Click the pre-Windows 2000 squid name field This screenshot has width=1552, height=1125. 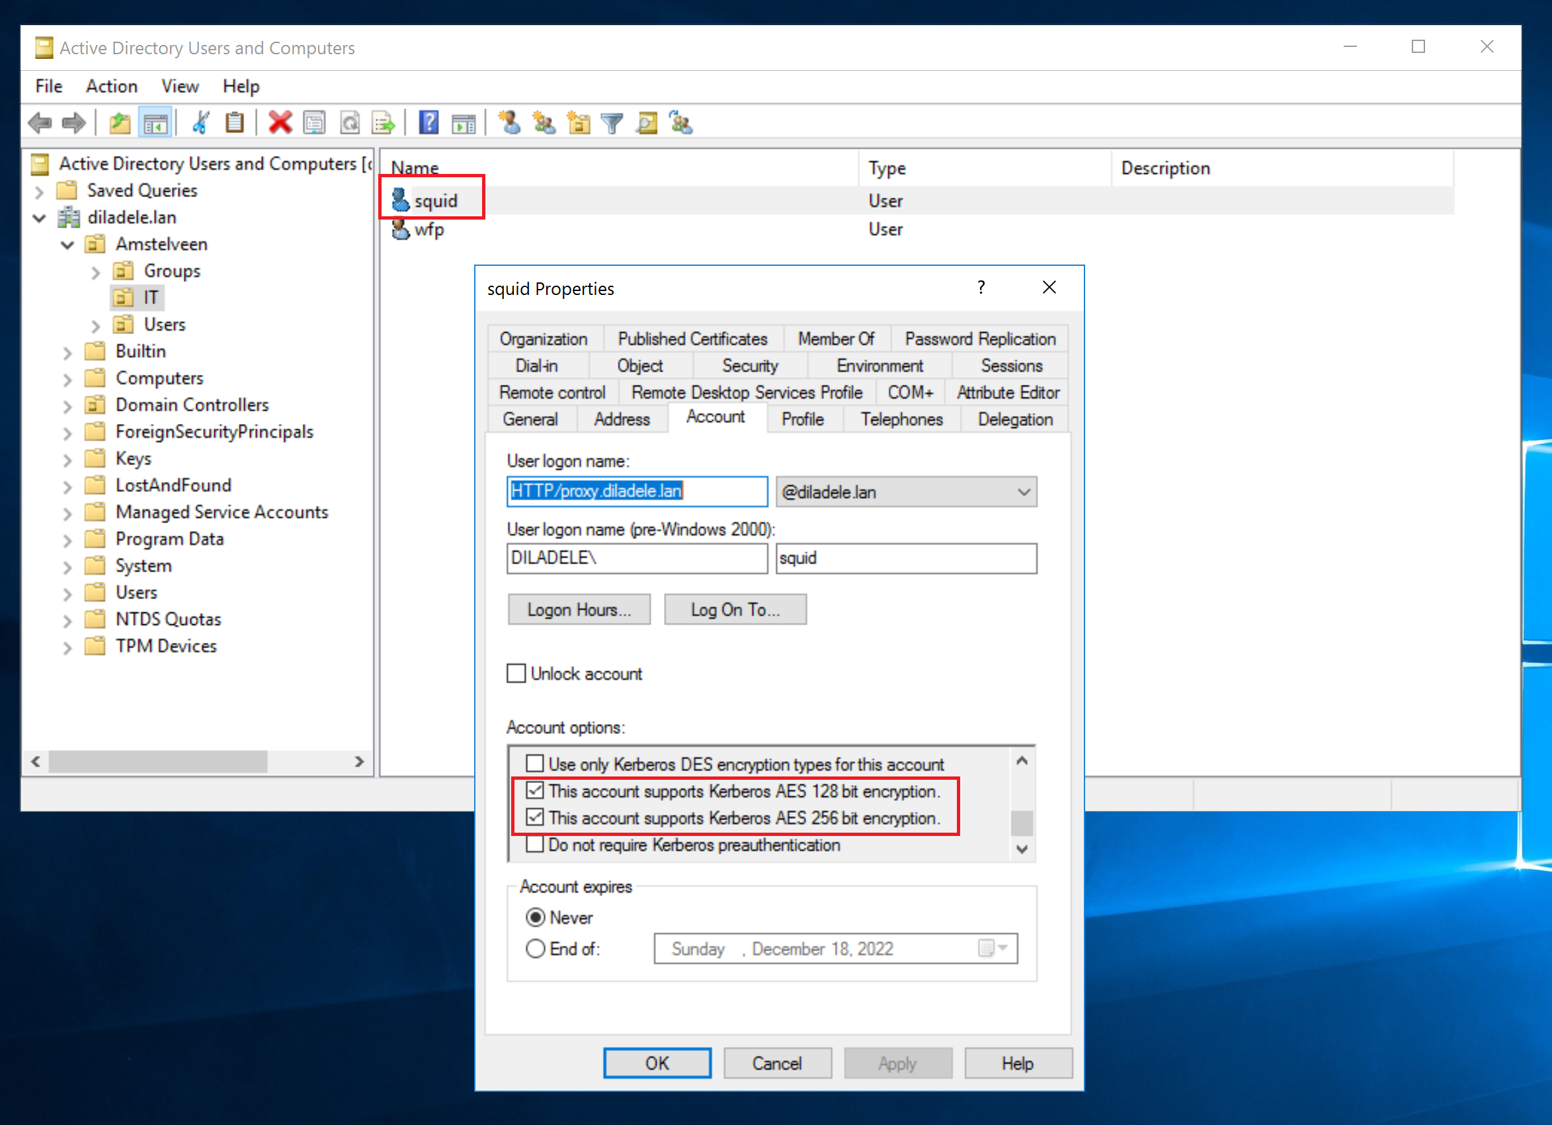(906, 558)
